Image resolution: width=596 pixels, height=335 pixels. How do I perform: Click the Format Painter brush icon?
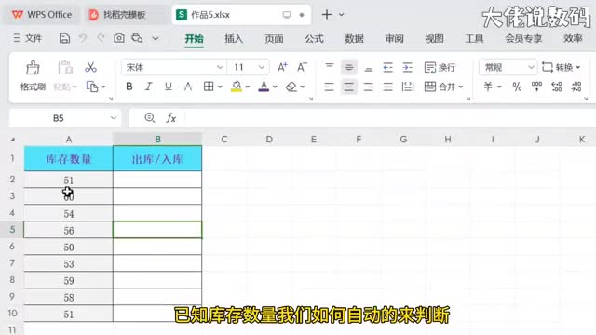(33, 68)
